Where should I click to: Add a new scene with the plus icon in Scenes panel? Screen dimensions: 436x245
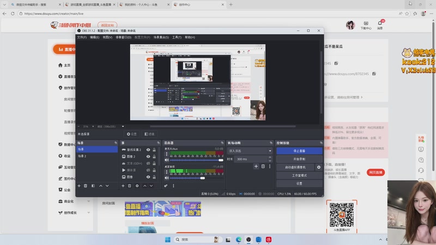[x=79, y=186]
